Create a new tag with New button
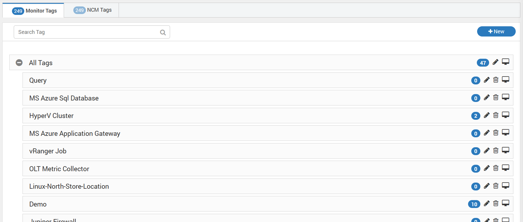 pyautogui.click(x=496, y=32)
